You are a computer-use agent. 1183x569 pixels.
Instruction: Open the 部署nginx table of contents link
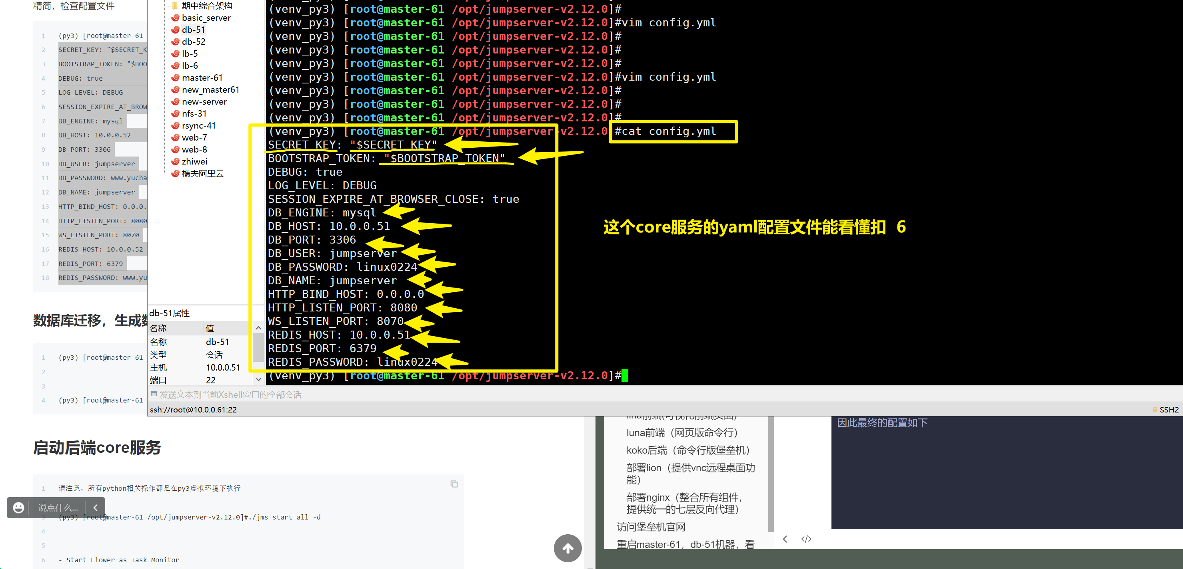(684, 503)
